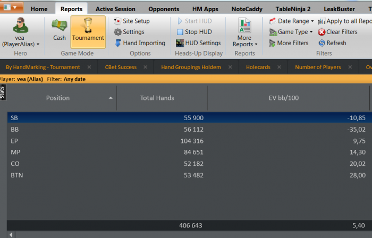
Task: Open More Filters icon
Action: coord(272,43)
